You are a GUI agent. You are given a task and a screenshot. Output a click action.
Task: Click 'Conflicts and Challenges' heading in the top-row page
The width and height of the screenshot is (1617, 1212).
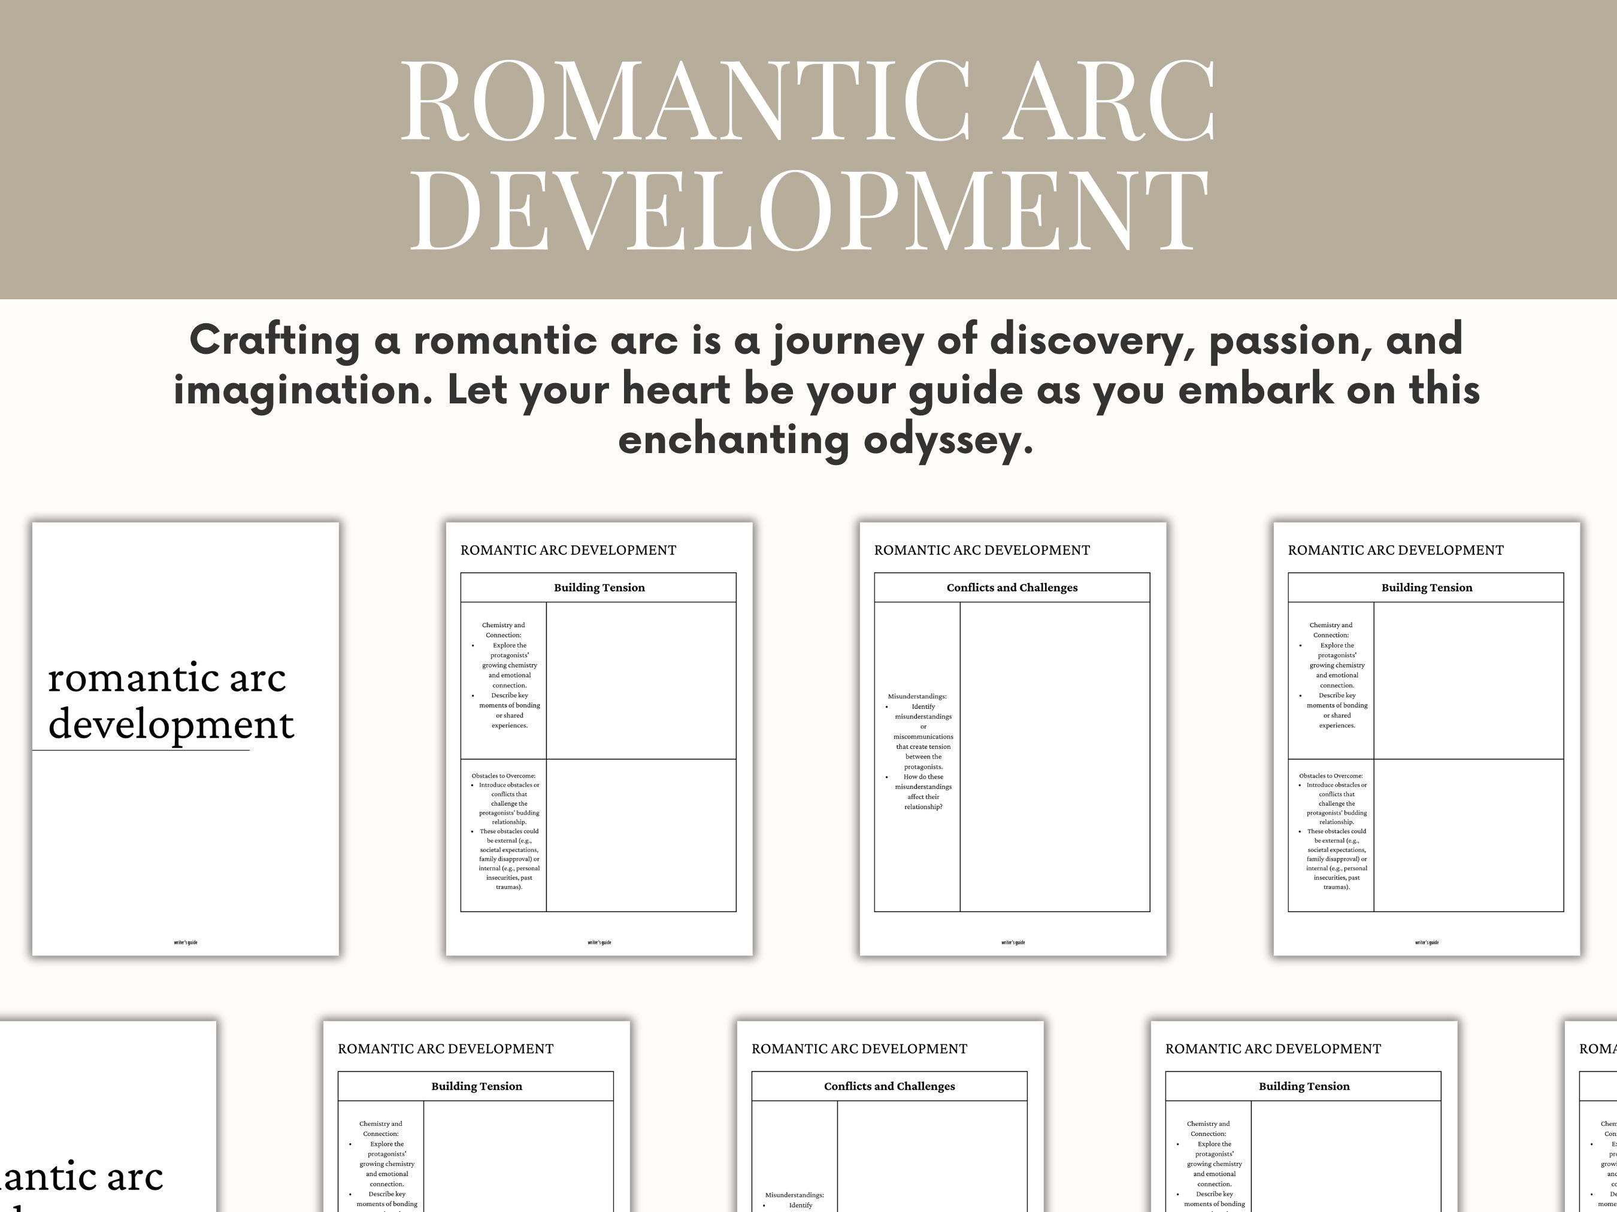[x=1012, y=587]
